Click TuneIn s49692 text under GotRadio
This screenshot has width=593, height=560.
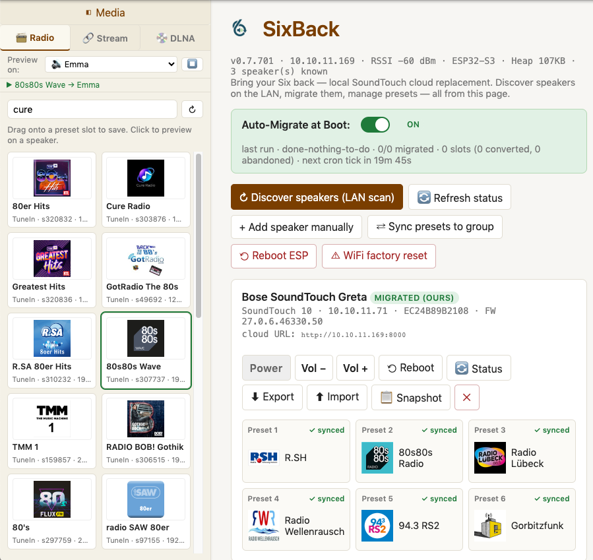click(x=144, y=300)
